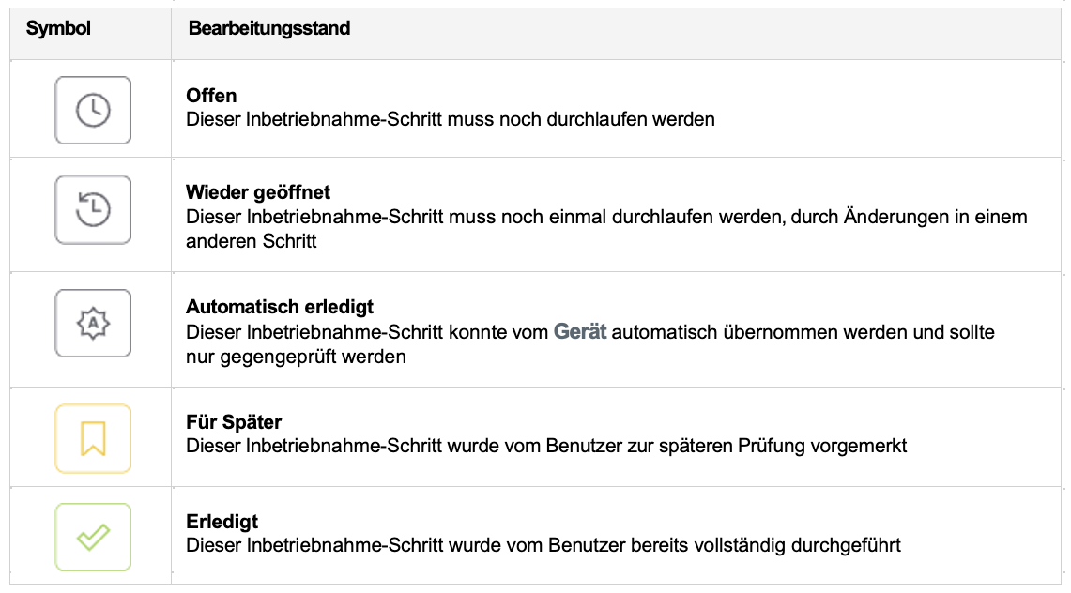Screen dimensions: 1071x593
Task: Click the Automatisch erledigt heading
Action: point(280,307)
